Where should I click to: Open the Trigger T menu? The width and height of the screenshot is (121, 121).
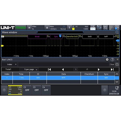point(78,28)
